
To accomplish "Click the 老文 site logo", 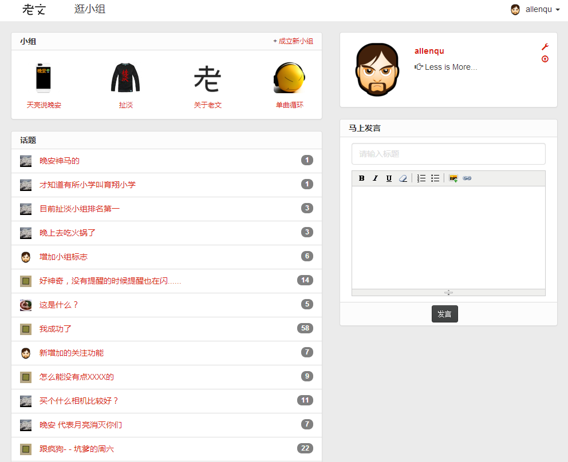I will 34,10.
